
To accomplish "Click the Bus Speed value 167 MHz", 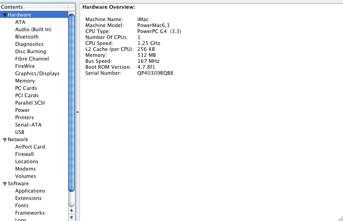I will [x=149, y=61].
